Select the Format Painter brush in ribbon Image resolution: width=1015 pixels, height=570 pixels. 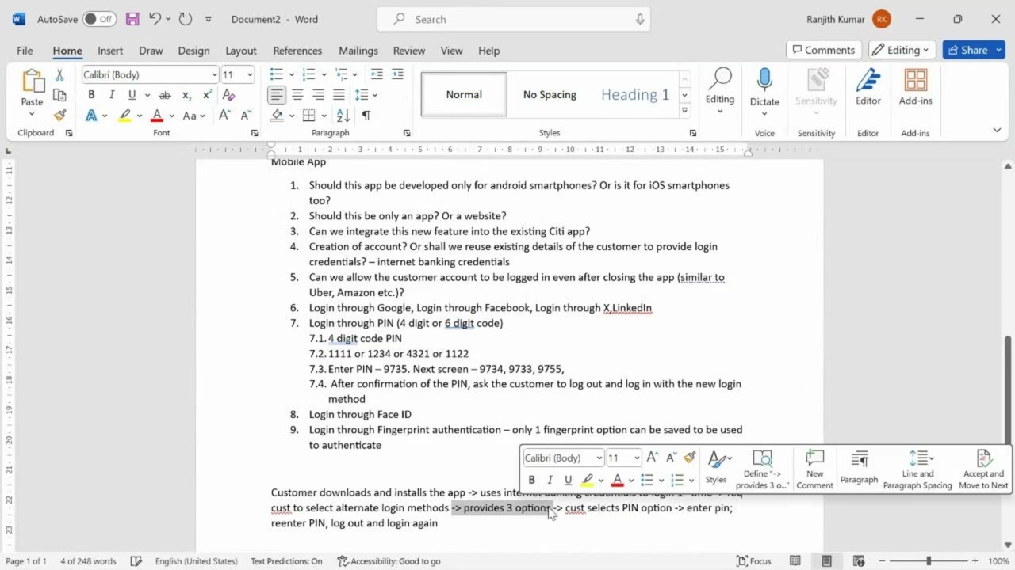pyautogui.click(x=59, y=116)
